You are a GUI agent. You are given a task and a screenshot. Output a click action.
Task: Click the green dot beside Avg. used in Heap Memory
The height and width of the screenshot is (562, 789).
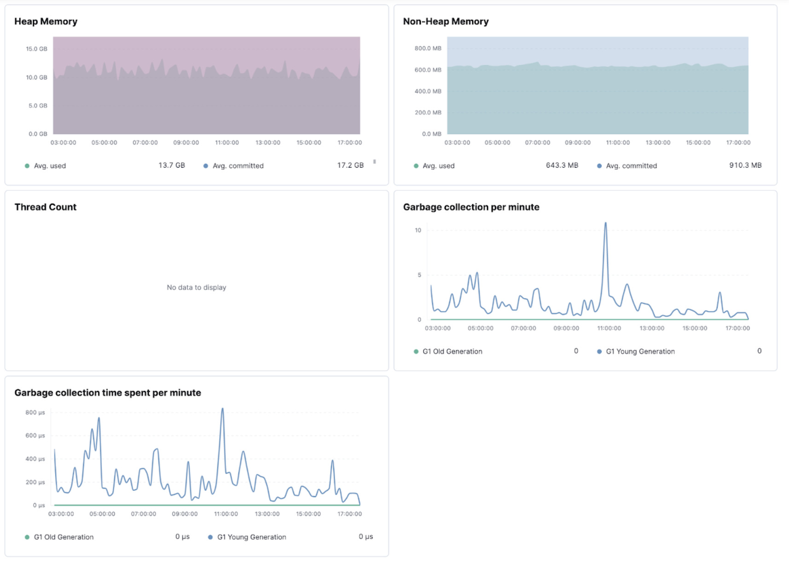(28, 166)
